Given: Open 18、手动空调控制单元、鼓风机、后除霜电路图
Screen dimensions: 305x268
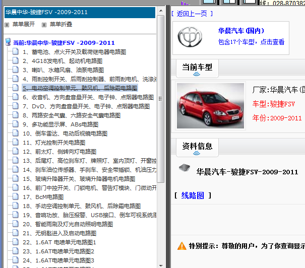Looking at the screenshot, I should point(82,206).
